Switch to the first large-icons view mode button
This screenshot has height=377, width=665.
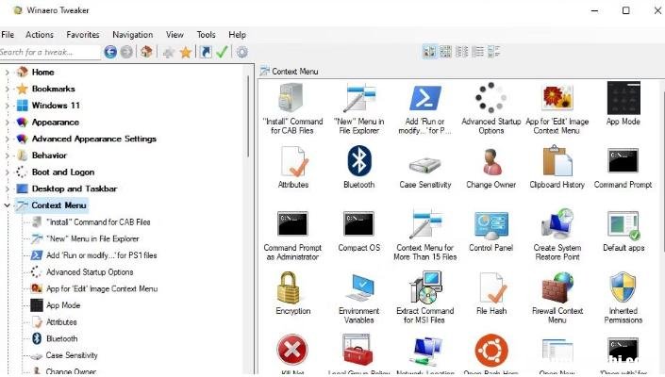[429, 52]
